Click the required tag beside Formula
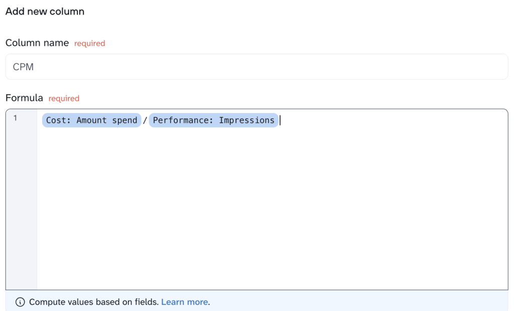 (x=64, y=99)
